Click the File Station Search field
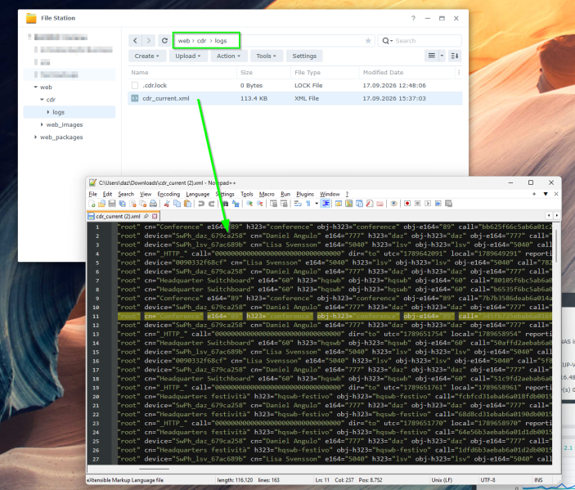575x490 pixels. pyautogui.click(x=420, y=41)
